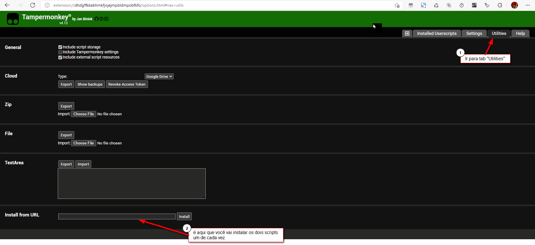The width and height of the screenshot is (535, 245).
Task: Click Export in the Cloud section
Action: [66, 84]
